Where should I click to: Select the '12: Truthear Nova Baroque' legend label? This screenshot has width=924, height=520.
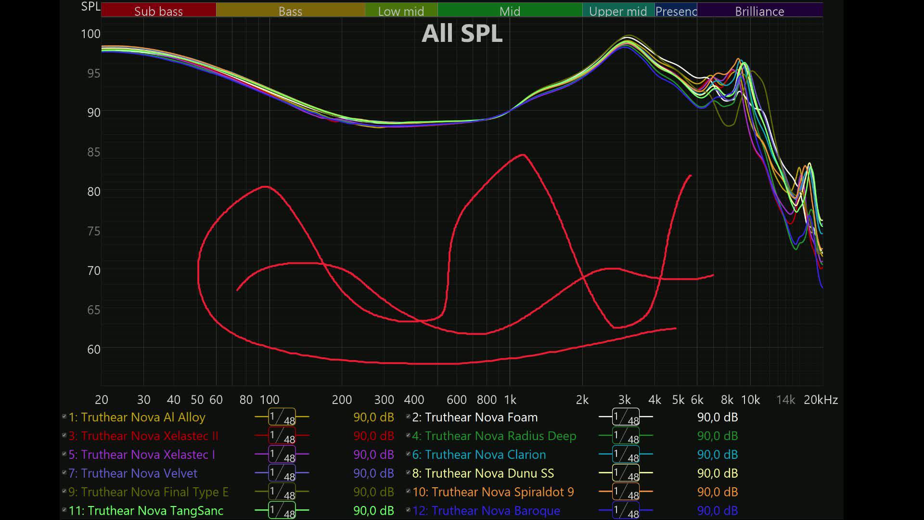[486, 510]
